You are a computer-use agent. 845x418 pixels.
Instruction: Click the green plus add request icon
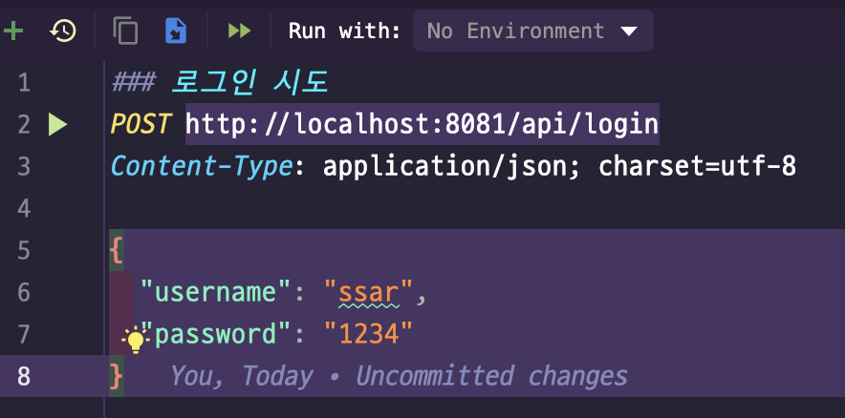click(x=12, y=31)
